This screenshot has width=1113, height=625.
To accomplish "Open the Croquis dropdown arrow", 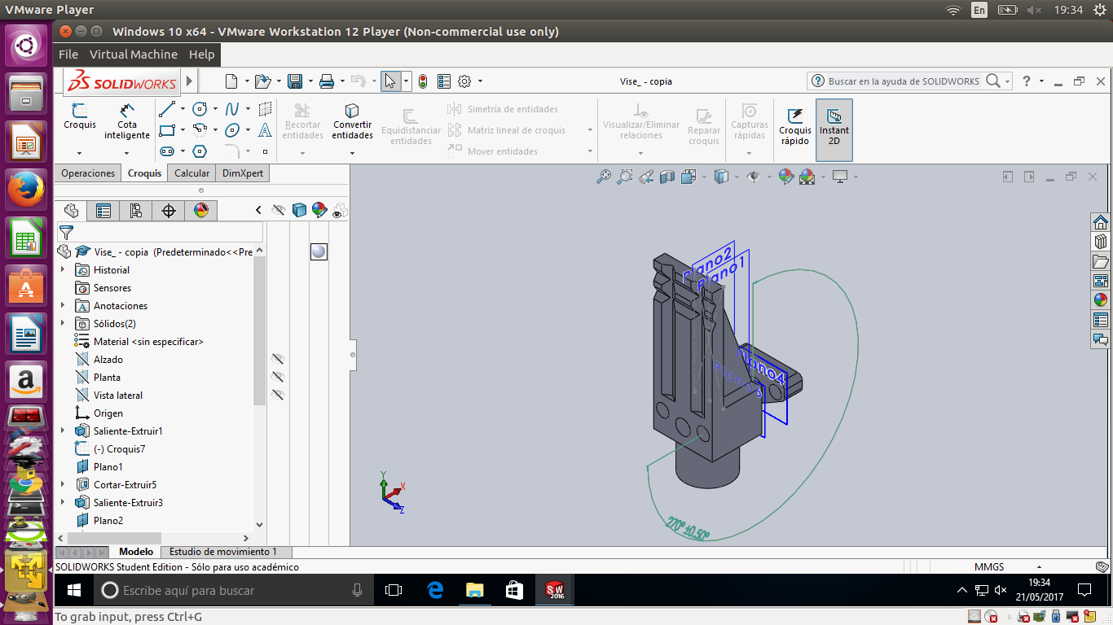I will click(80, 153).
